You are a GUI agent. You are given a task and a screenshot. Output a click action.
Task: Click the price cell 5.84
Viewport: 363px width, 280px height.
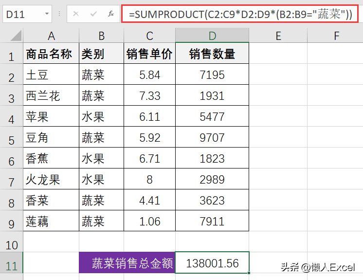(x=149, y=75)
